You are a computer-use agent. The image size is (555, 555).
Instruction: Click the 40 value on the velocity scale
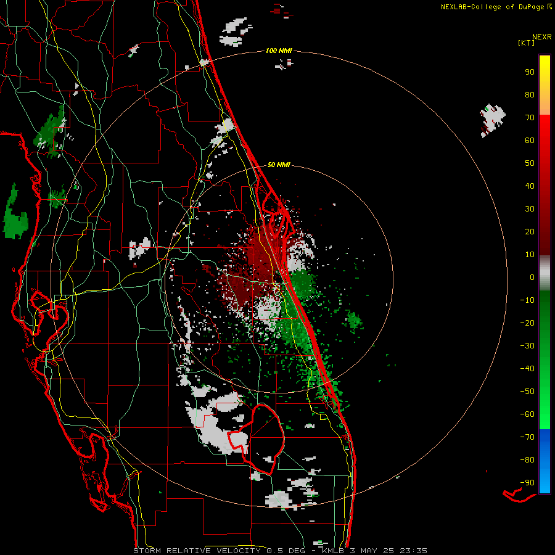click(530, 186)
